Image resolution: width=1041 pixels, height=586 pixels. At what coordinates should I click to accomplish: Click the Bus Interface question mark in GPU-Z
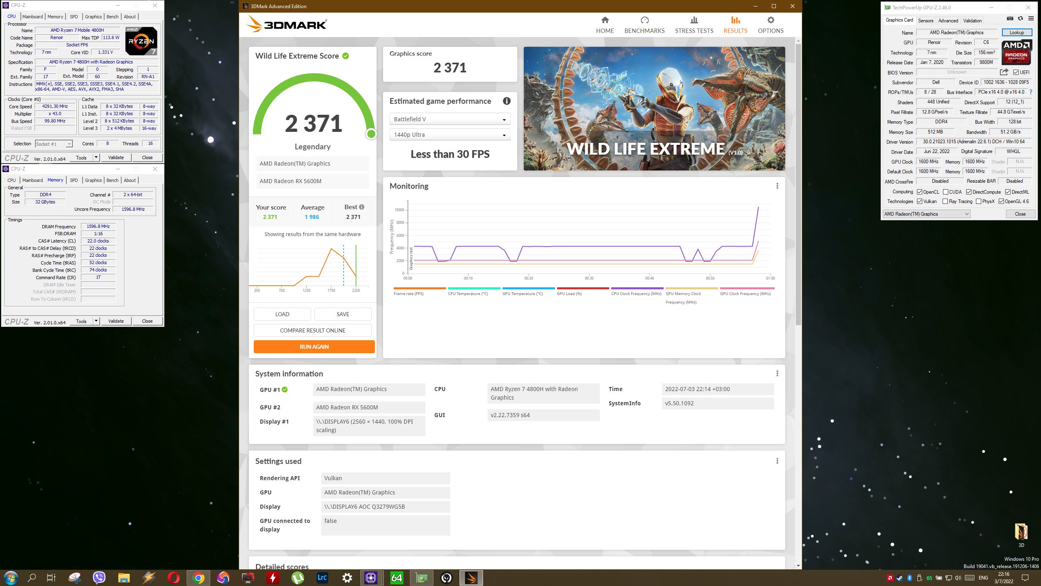(1031, 92)
